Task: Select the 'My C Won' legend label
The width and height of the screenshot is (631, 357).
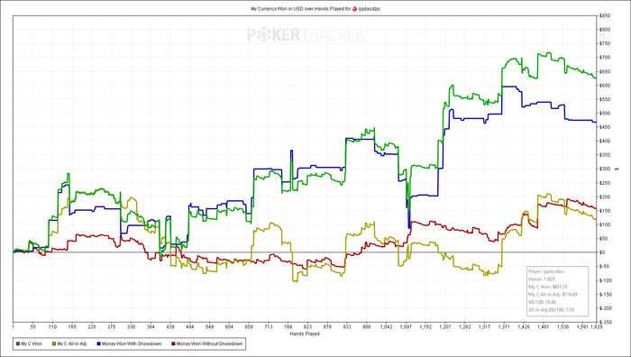Action: [32, 343]
